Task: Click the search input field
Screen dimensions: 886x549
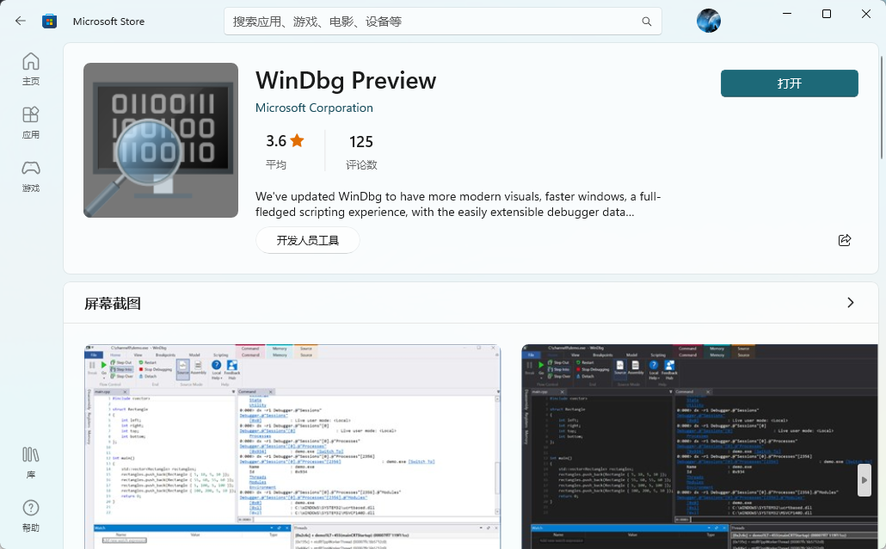Action: (x=430, y=22)
